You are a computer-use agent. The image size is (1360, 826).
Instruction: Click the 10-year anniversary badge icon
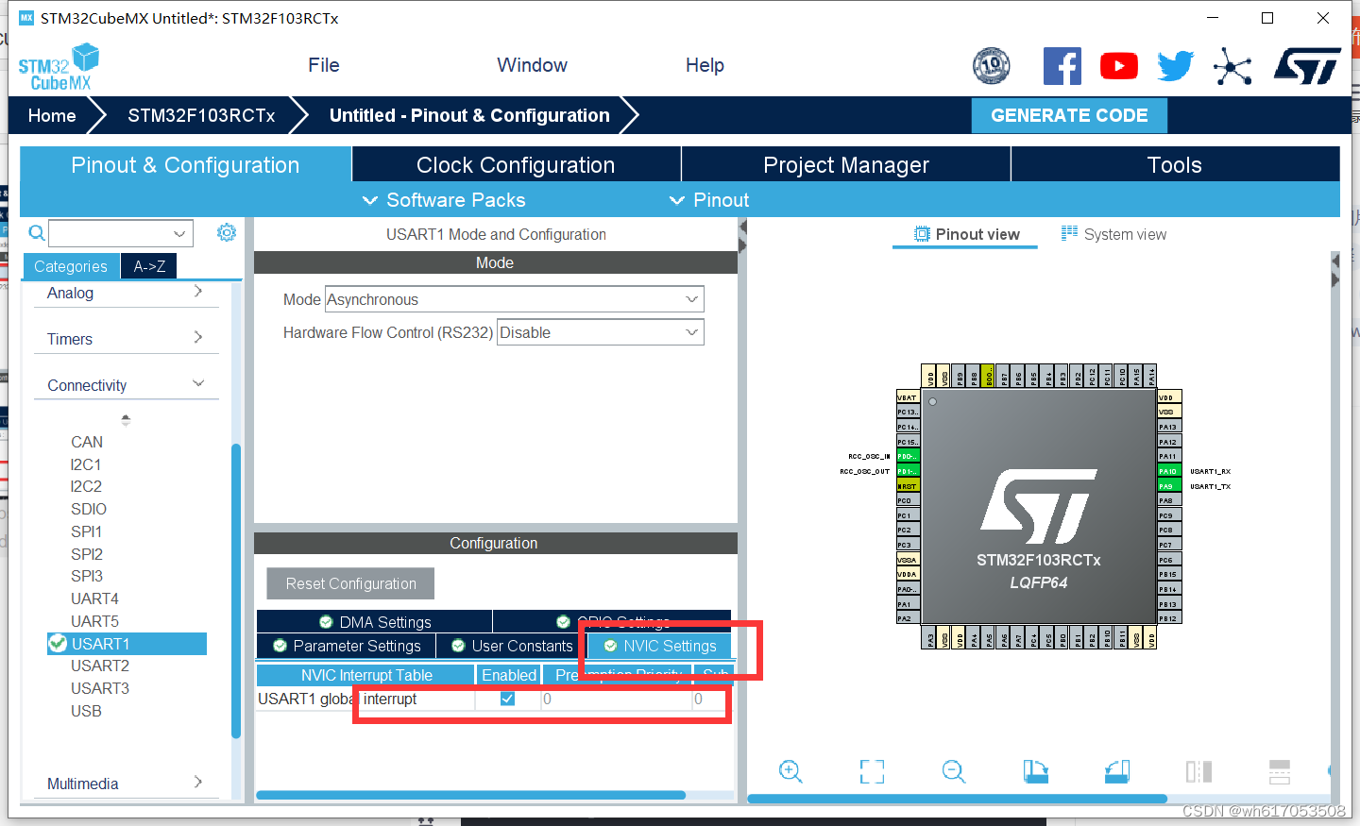point(992,66)
